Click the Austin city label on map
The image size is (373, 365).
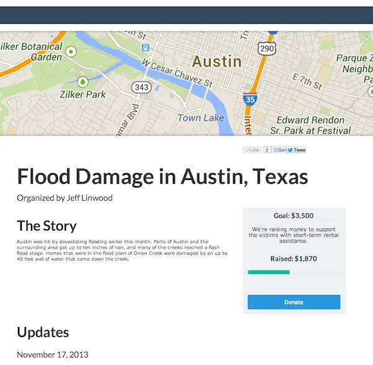[217, 62]
